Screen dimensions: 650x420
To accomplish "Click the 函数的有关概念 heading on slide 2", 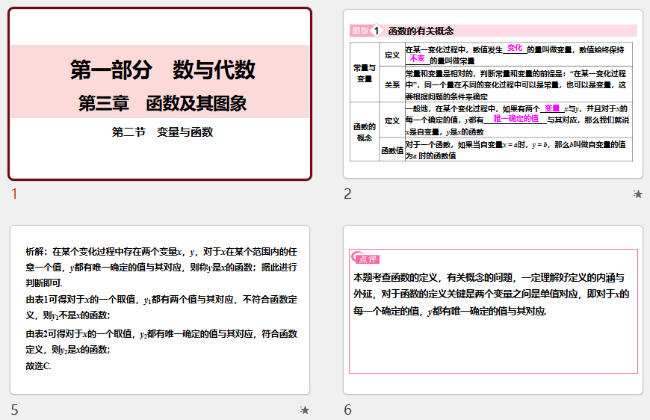I will pos(421,31).
